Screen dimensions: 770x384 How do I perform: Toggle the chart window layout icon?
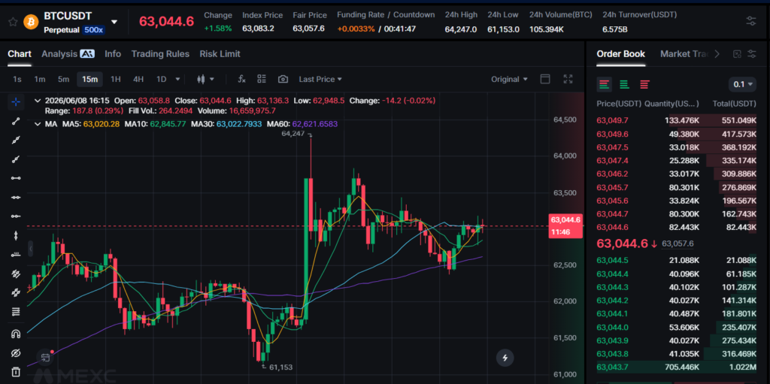tap(544, 79)
